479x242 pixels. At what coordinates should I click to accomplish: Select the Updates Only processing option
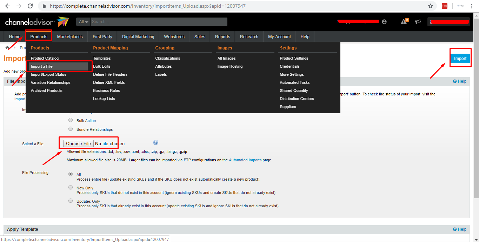coord(71,201)
